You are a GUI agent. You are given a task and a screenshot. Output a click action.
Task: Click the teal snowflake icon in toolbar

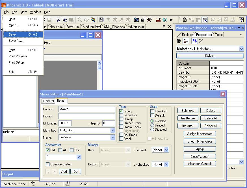(x=165, y=20)
